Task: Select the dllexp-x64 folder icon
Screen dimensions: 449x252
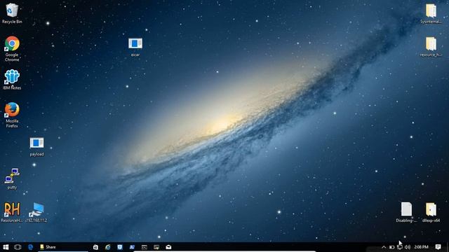Action: click(x=431, y=212)
